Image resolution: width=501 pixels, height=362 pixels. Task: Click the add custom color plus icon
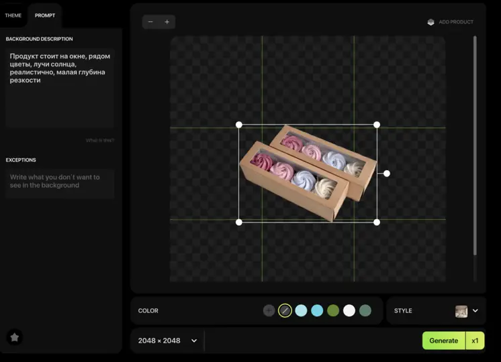pos(269,310)
